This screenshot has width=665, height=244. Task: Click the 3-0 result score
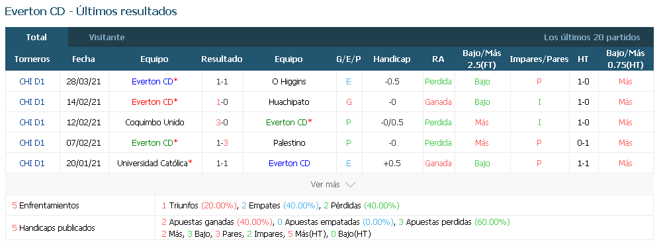[222, 122]
